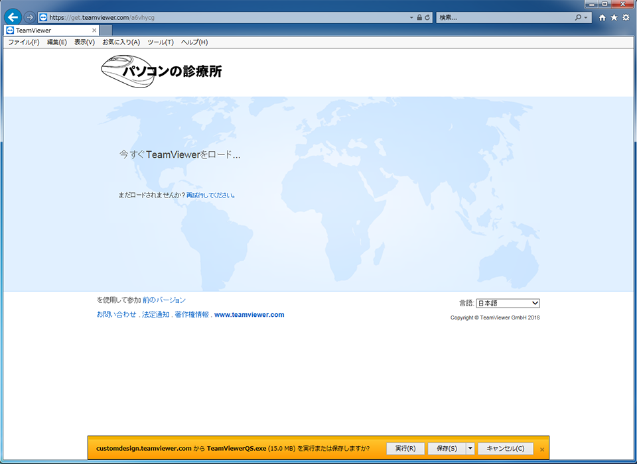Close the TeamViewer tab

click(x=94, y=30)
